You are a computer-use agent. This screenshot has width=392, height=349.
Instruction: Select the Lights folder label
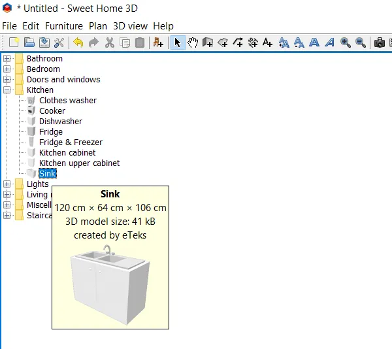click(38, 184)
